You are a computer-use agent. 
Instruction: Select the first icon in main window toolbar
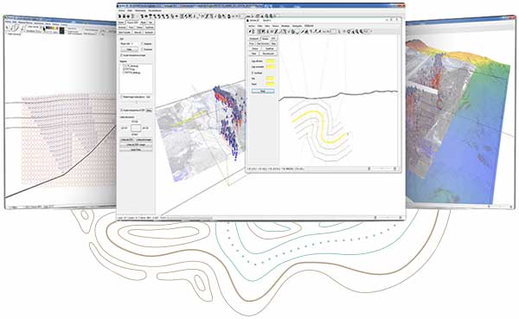pyautogui.click(x=120, y=16)
